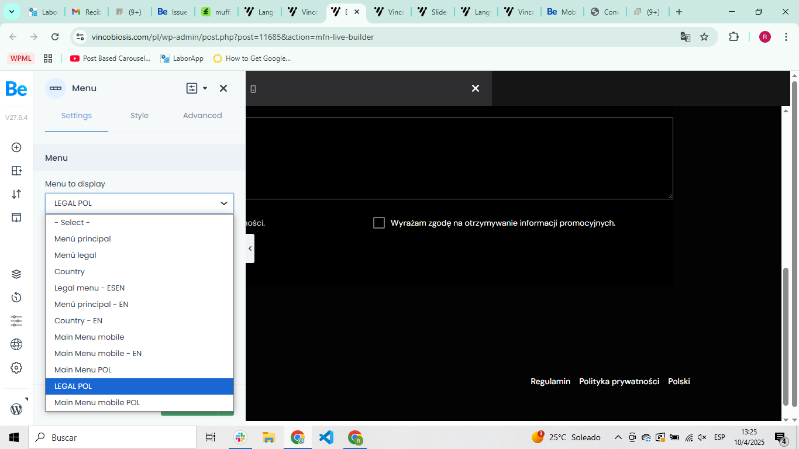Image resolution: width=799 pixels, height=449 pixels.
Task: Open the panel options dropdown arrow
Action: [205, 88]
